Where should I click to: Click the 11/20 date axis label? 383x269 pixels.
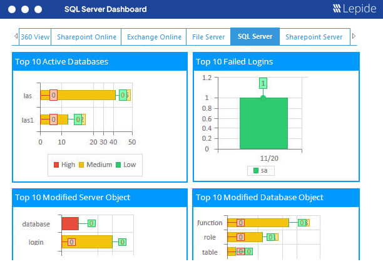click(x=269, y=158)
